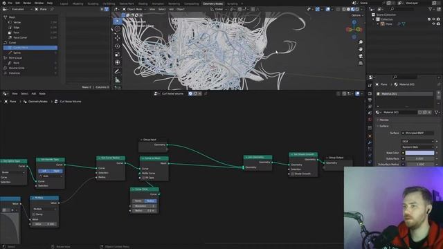443x249 pixels.
Task: Select the Rotate tool in viewport toolbar
Action: 118,46
